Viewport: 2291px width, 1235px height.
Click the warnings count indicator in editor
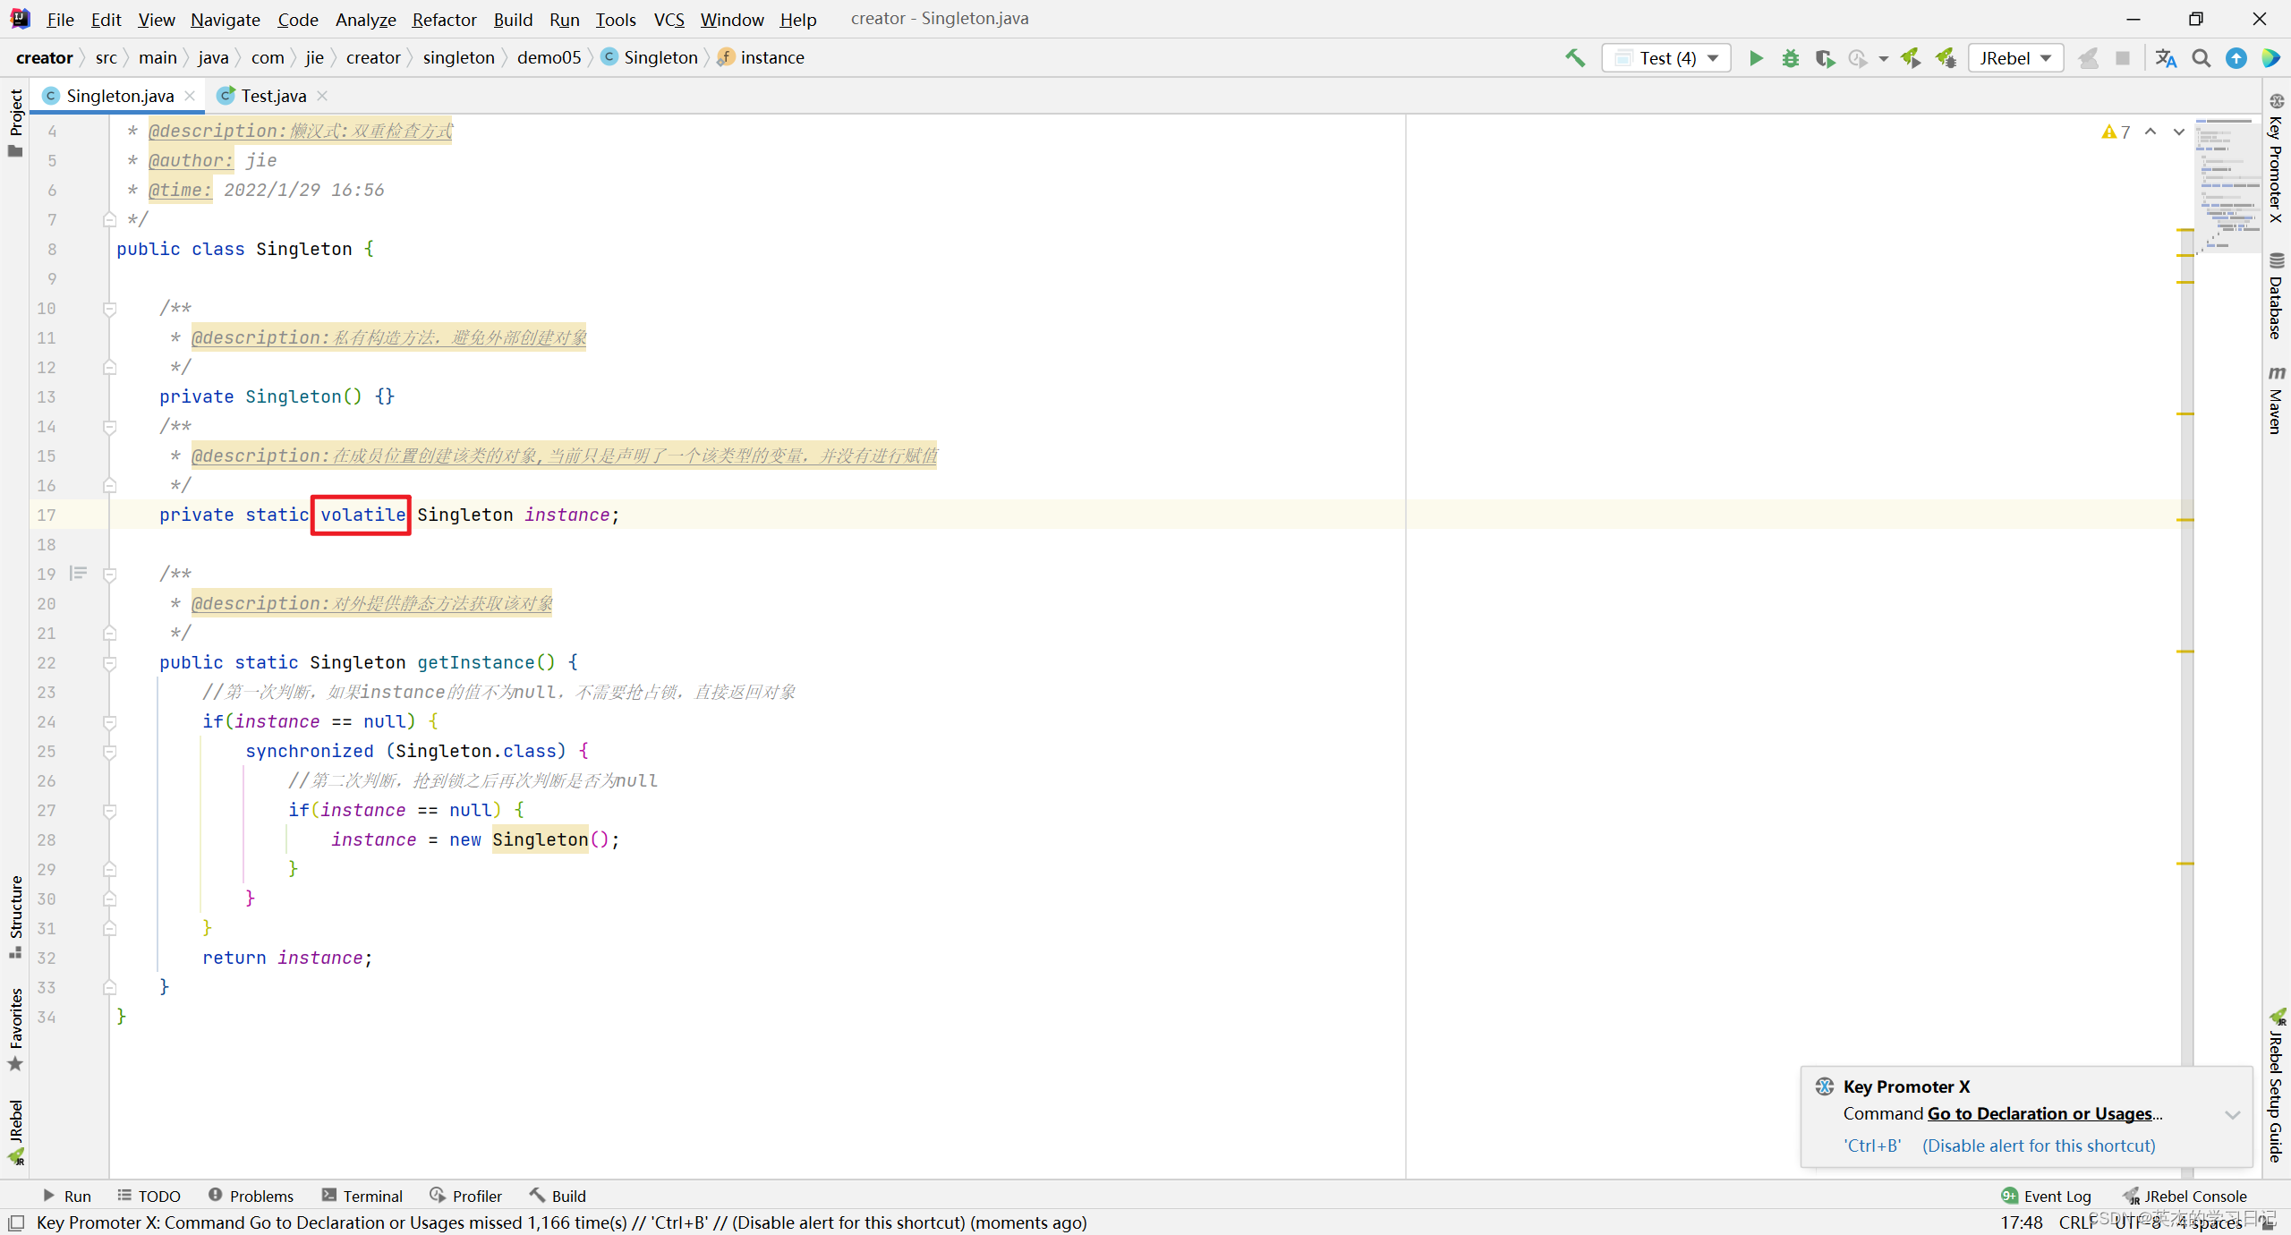tap(2116, 132)
